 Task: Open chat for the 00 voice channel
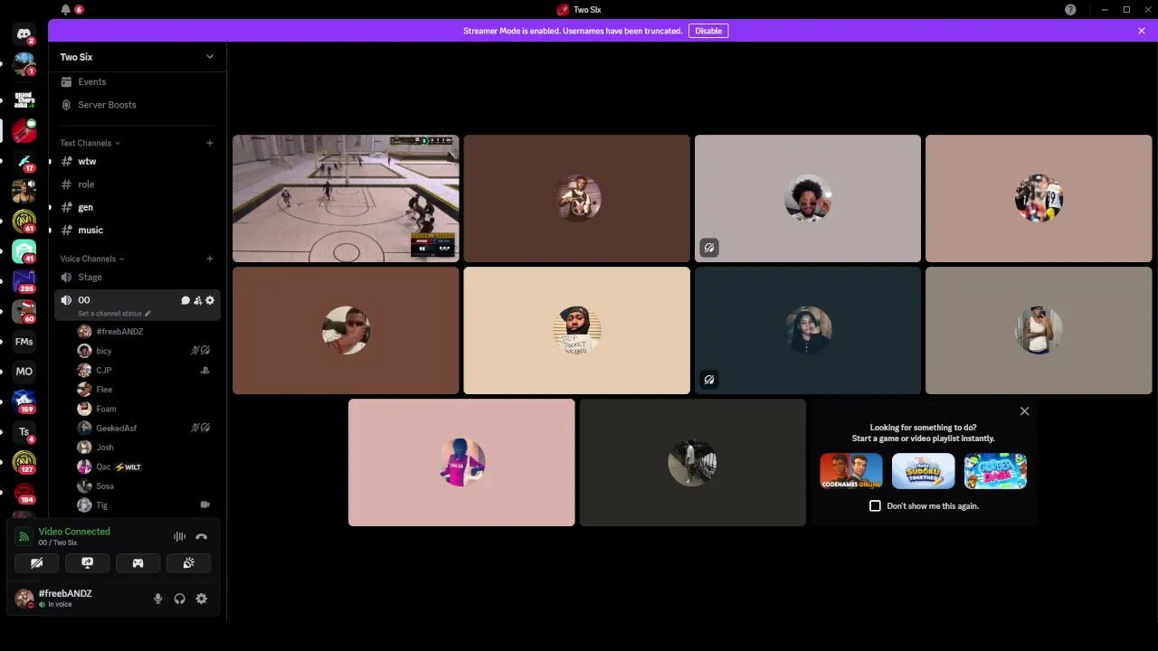click(185, 300)
